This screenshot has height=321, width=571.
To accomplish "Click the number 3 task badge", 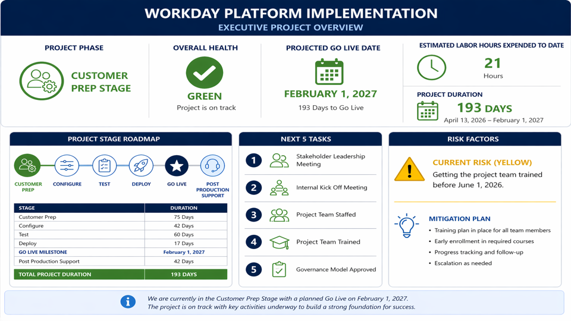I will point(254,215).
